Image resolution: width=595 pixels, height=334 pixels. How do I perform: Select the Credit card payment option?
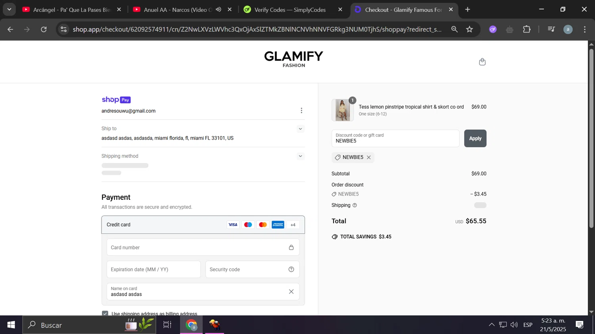click(x=203, y=225)
